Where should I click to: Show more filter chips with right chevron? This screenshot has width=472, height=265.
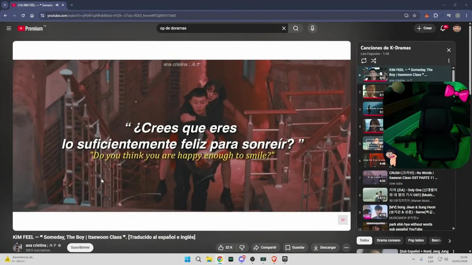(x=449, y=241)
